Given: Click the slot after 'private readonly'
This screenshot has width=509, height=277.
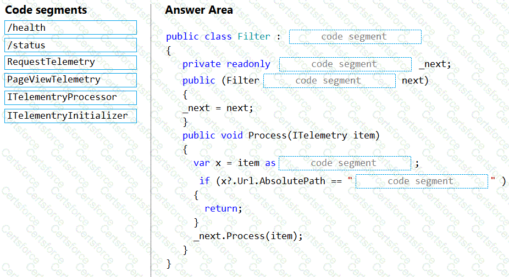Looking at the screenshot, I should pos(345,64).
